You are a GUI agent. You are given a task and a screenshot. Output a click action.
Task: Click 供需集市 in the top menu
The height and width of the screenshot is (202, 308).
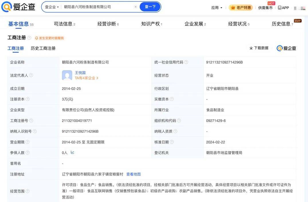(265, 8)
